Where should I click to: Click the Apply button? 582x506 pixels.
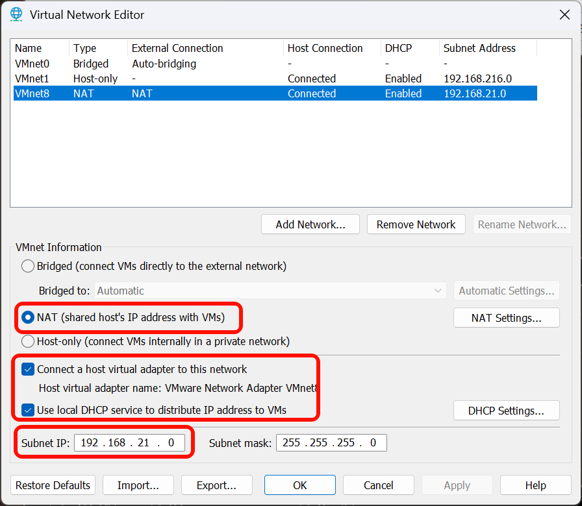point(457,485)
